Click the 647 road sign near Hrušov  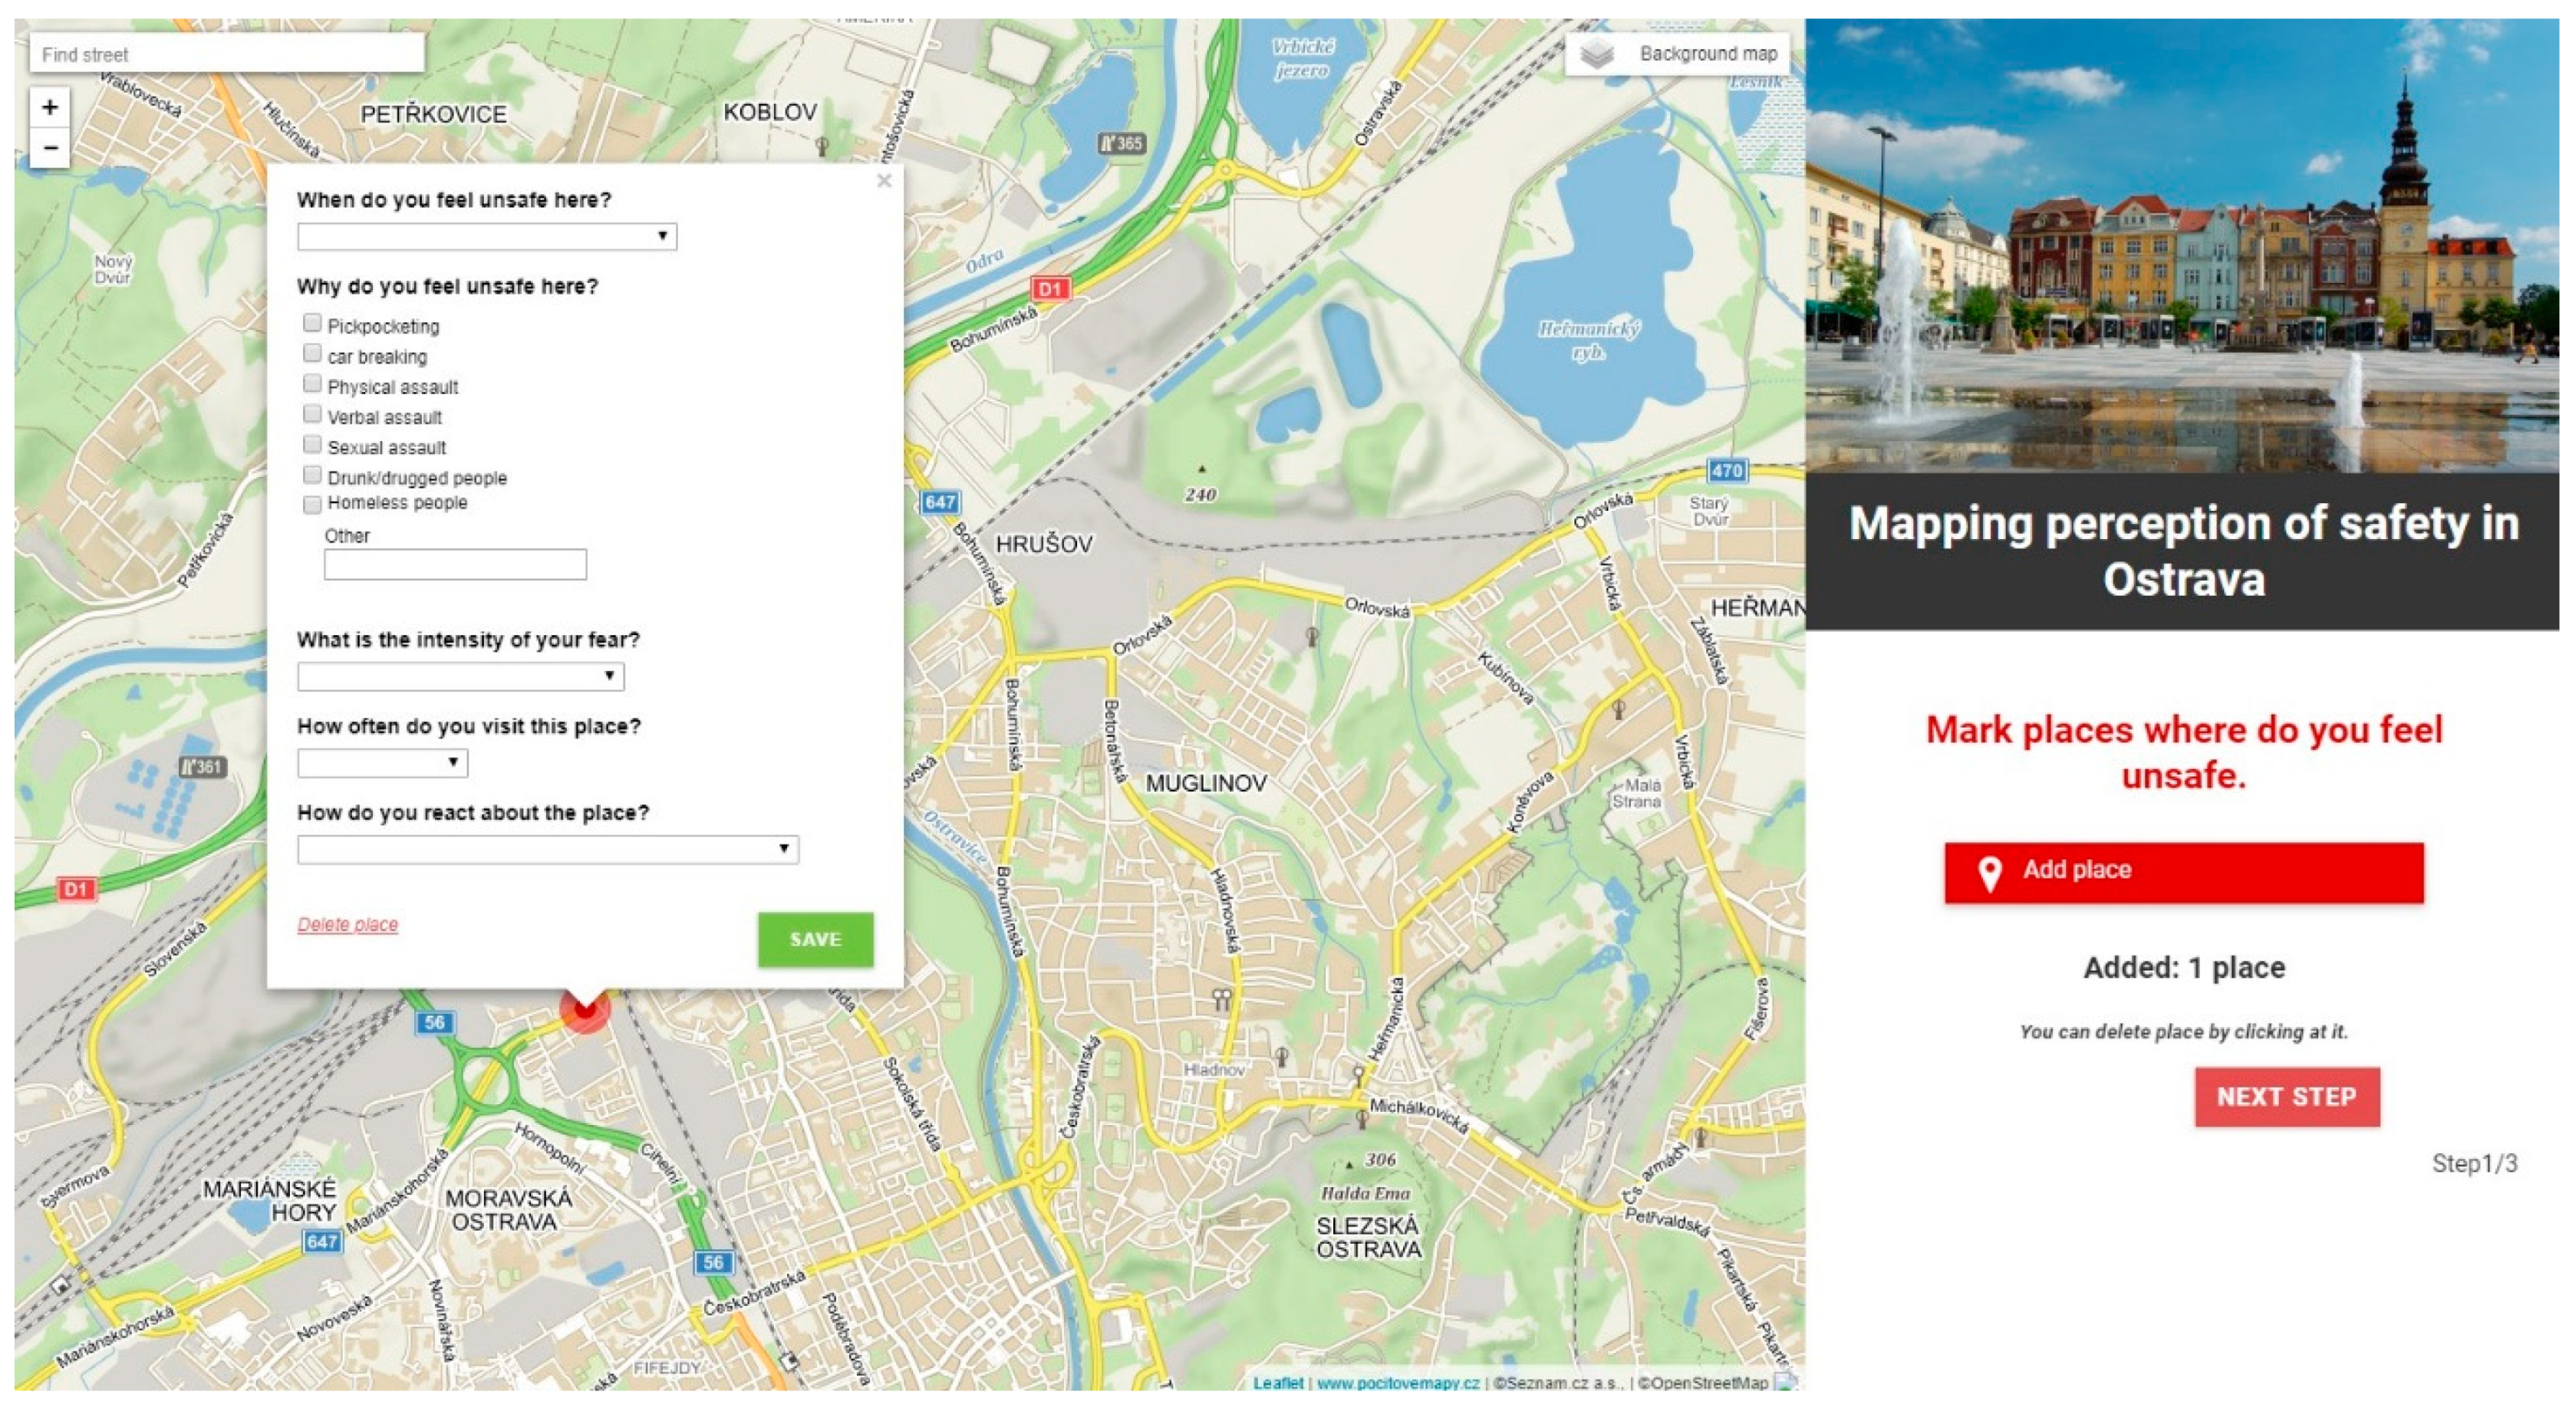point(940,502)
